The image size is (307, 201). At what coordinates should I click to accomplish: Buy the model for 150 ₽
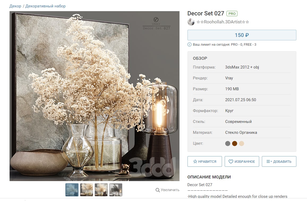[242, 35]
